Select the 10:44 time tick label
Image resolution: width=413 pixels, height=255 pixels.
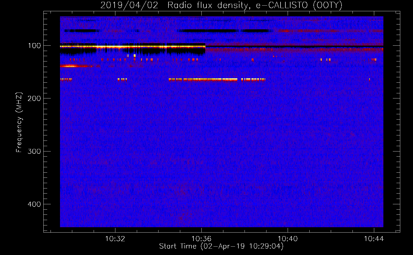click(374, 239)
